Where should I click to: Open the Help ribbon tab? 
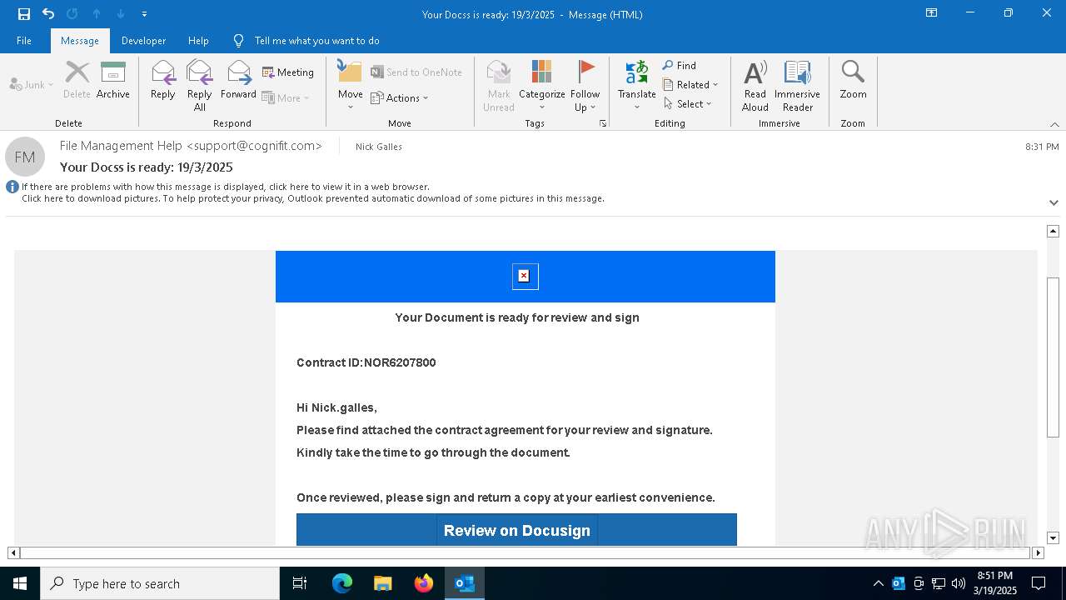point(198,41)
